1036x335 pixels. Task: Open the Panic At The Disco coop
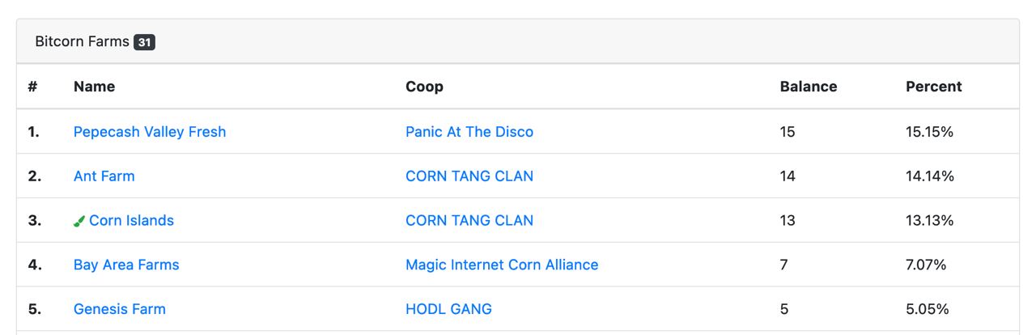[469, 132]
